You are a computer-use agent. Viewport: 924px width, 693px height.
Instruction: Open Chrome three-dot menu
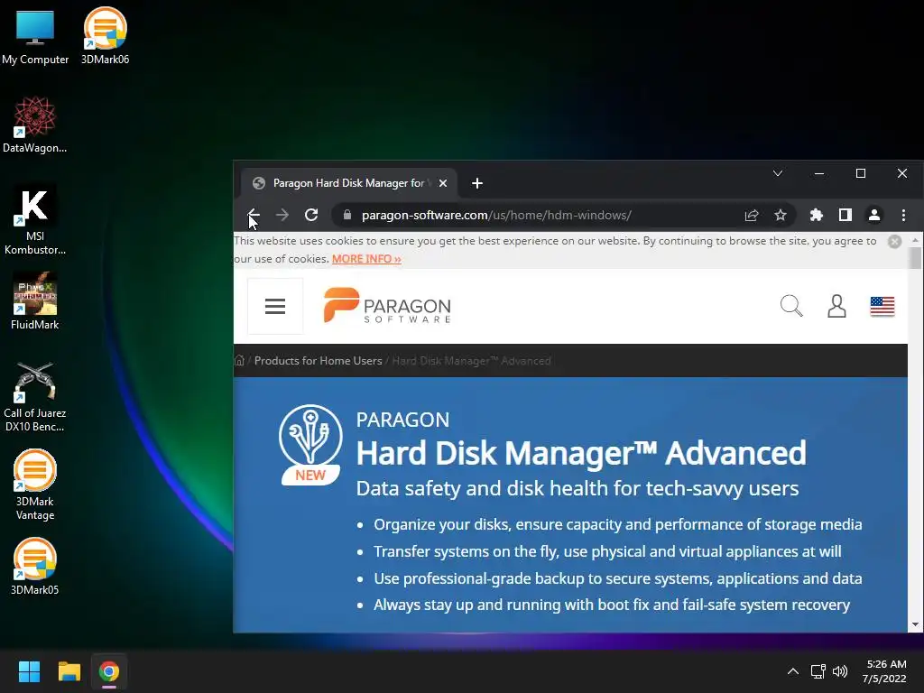pos(903,215)
